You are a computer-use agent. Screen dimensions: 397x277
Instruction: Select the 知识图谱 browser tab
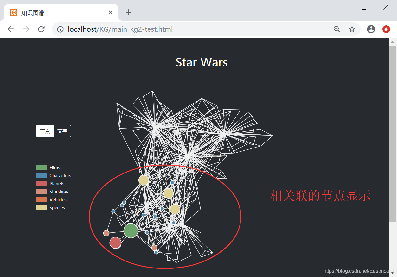(61, 13)
